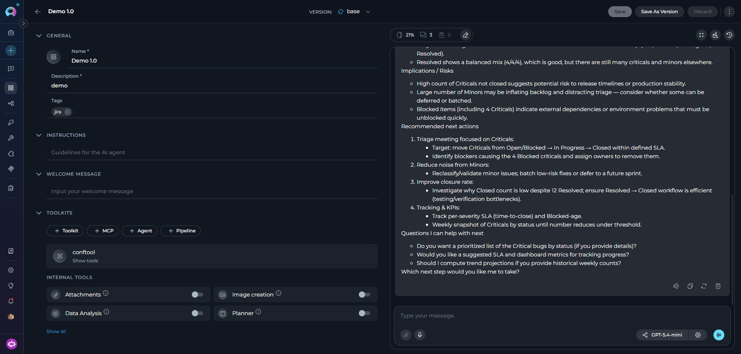The width and height of the screenshot is (741, 354).
Task: Collapse the TOOLKITS section
Action: tap(39, 213)
